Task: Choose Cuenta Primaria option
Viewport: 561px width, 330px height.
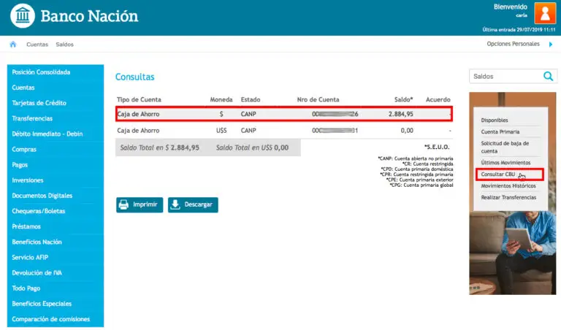Action: pyautogui.click(x=500, y=131)
